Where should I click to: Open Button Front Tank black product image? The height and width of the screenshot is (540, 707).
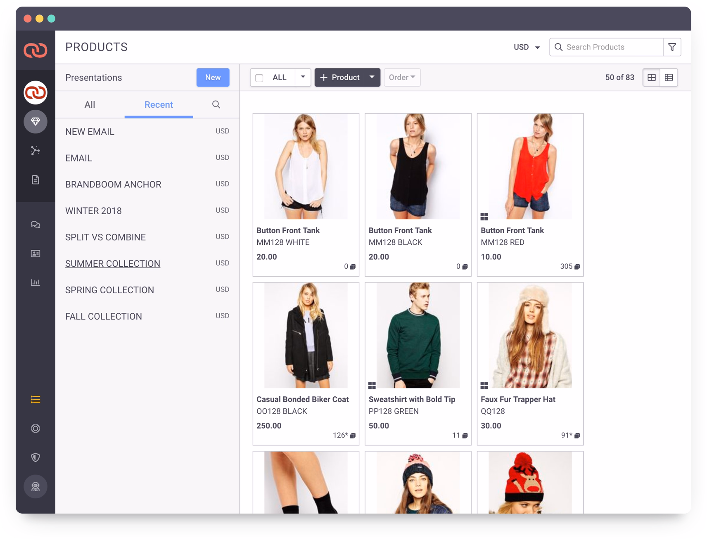tap(418, 166)
